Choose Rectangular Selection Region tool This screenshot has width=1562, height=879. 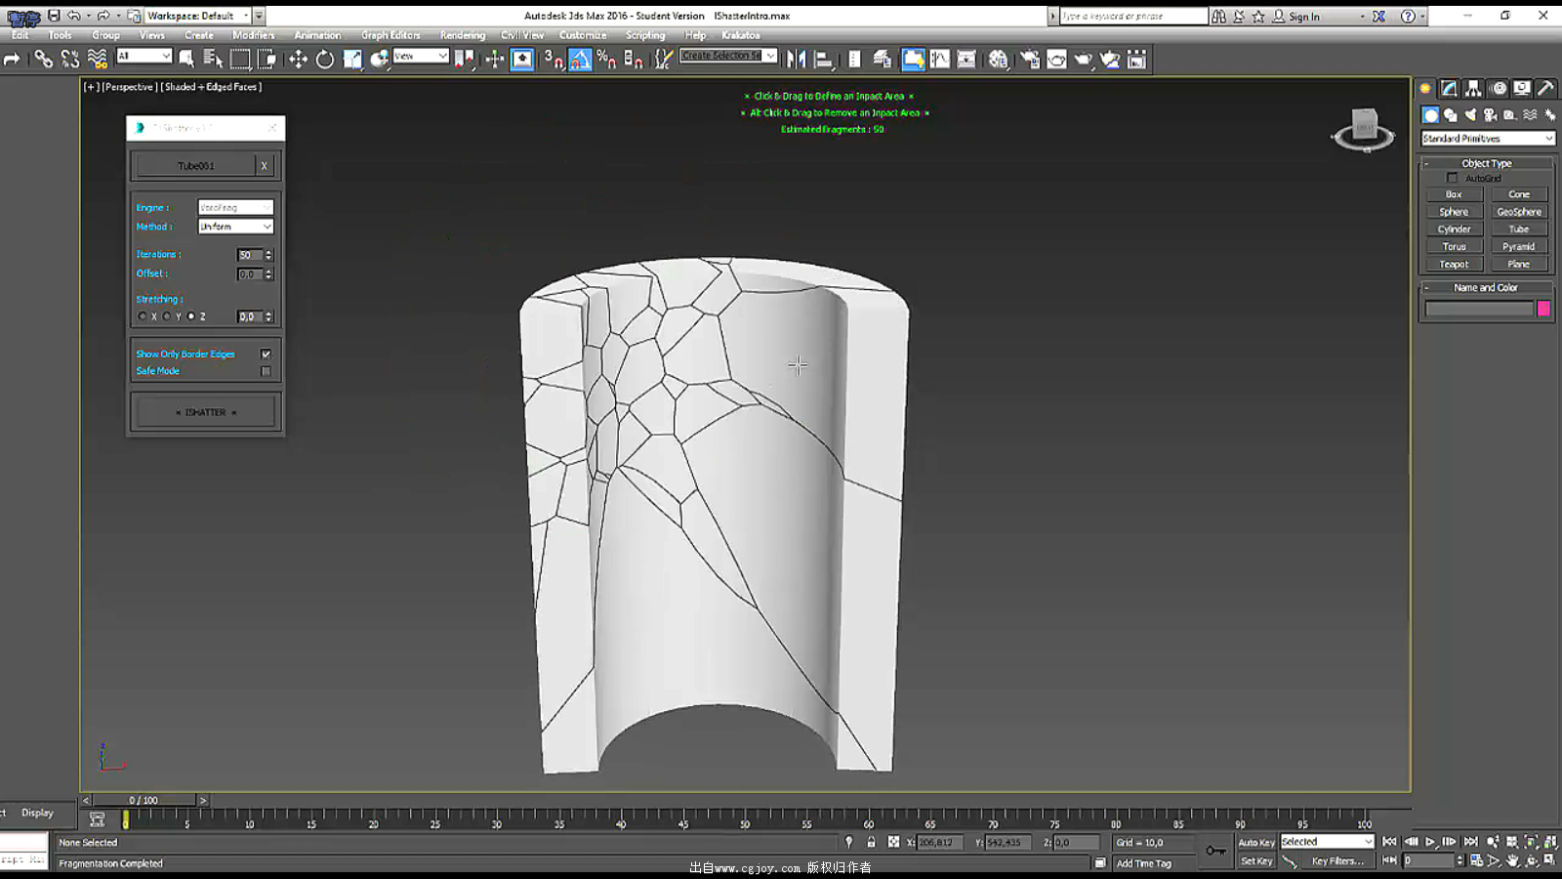(240, 60)
